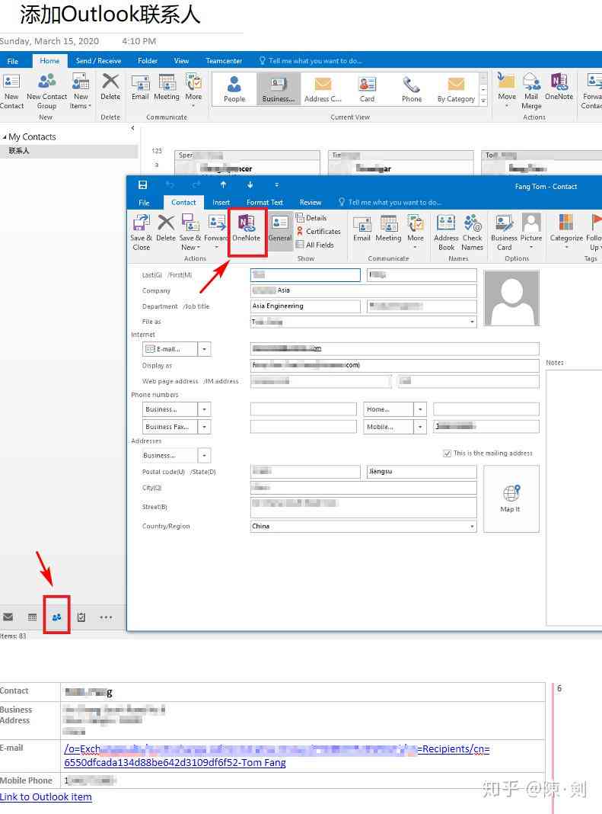Open Folder tab in main ribbon

[148, 61]
